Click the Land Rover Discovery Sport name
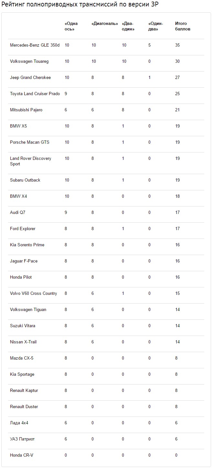The image size is (212, 468). coord(31,161)
